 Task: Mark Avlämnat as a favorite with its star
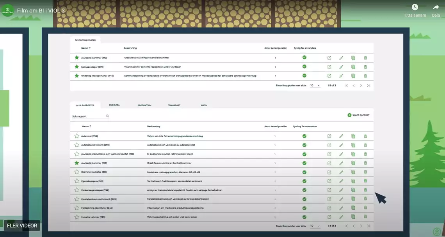click(77, 136)
